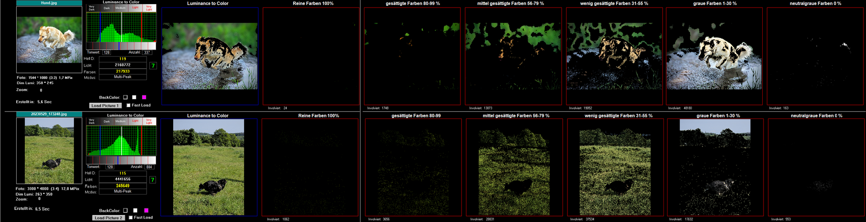Select magenta BackColor swatch for second picture
This screenshot has width=866, height=222.
pyautogui.click(x=146, y=210)
